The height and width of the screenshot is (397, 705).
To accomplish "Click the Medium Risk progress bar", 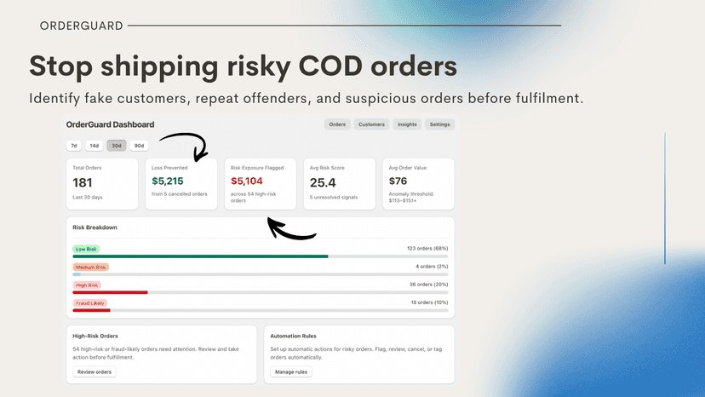I will (x=261, y=274).
